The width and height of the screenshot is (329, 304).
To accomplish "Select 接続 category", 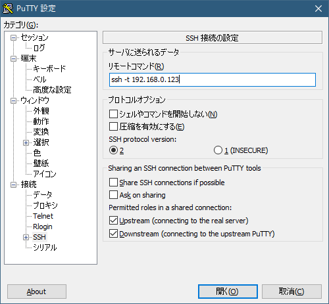I will coord(28,185).
